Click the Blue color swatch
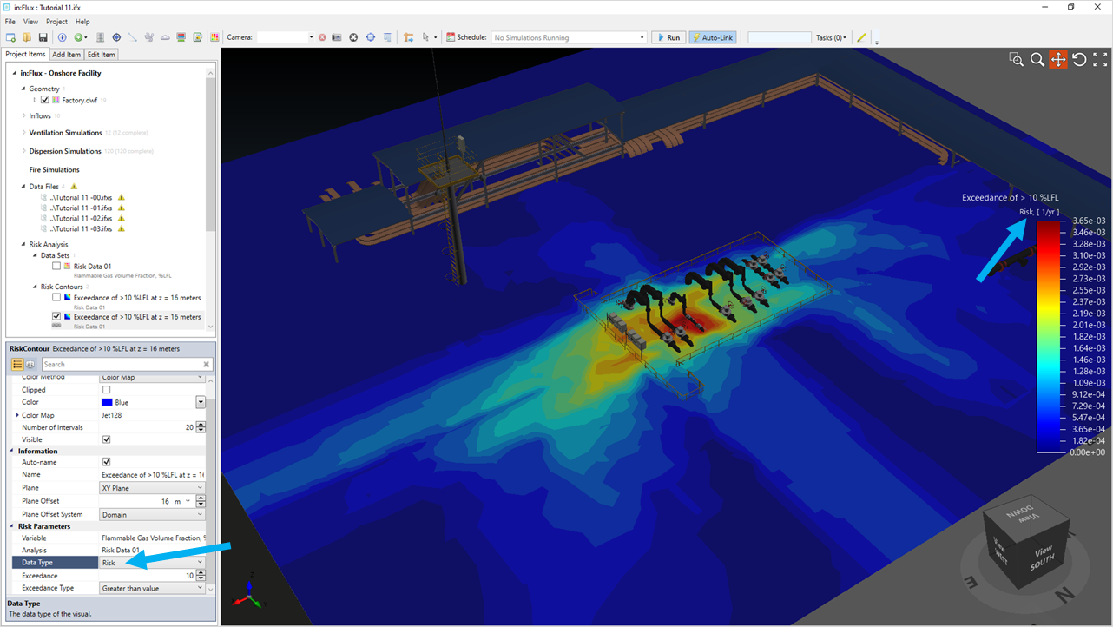This screenshot has width=1113, height=627. (107, 402)
